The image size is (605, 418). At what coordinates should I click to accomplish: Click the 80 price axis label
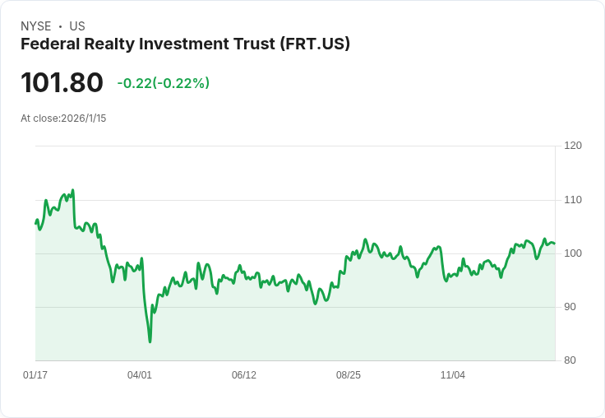click(x=570, y=360)
